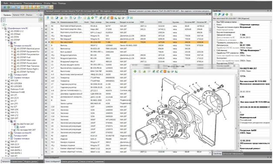The width and height of the screenshot is (273, 164).
Task: Collapse the МИ-26Т tree node
Action: pyautogui.click(x=6, y=118)
